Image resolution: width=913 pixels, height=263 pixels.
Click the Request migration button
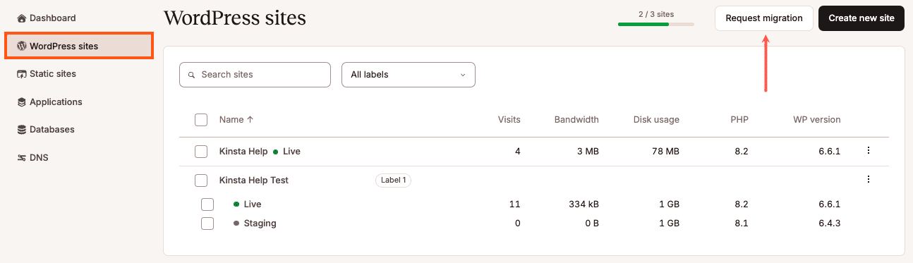tap(764, 18)
